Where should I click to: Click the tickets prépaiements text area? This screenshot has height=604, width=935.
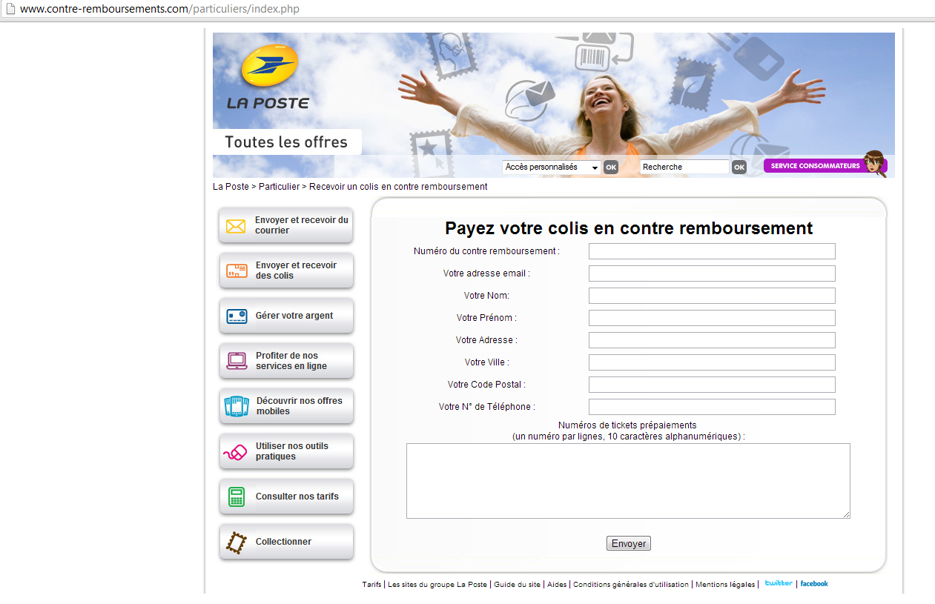[628, 481]
